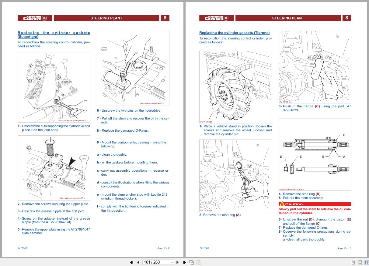Click 'Remove the stop ring (B)' text
The height and width of the screenshot is (266, 369).
click(300, 194)
